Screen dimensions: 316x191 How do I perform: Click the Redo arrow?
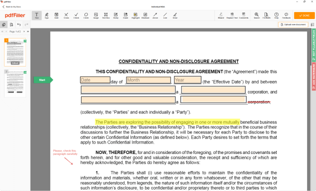click(26, 24)
